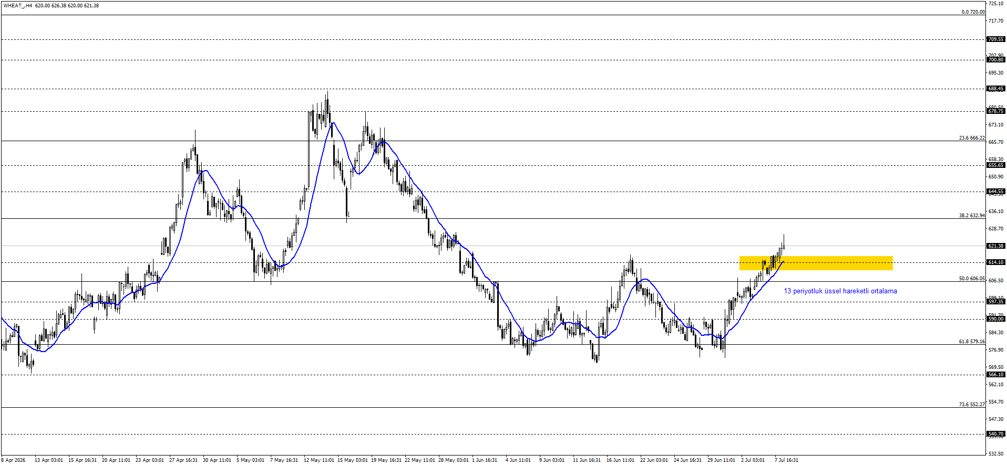Image resolution: width=1007 pixels, height=466 pixels.
Task: Click the 717.70 price axis value
Action: click(x=996, y=21)
